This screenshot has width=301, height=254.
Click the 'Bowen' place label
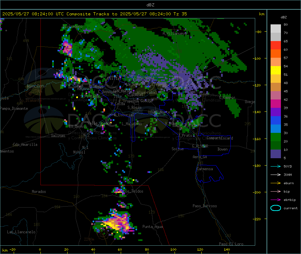pyautogui.click(x=222, y=149)
